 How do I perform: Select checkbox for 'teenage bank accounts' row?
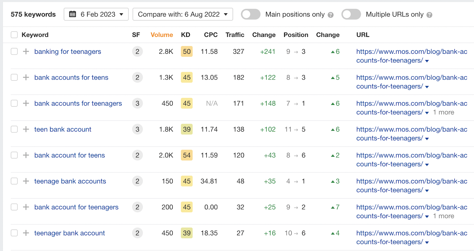14,181
